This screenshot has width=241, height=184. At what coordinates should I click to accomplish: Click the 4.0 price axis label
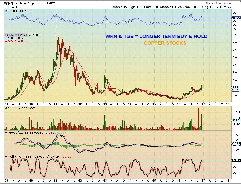pyautogui.click(x=235, y=42)
